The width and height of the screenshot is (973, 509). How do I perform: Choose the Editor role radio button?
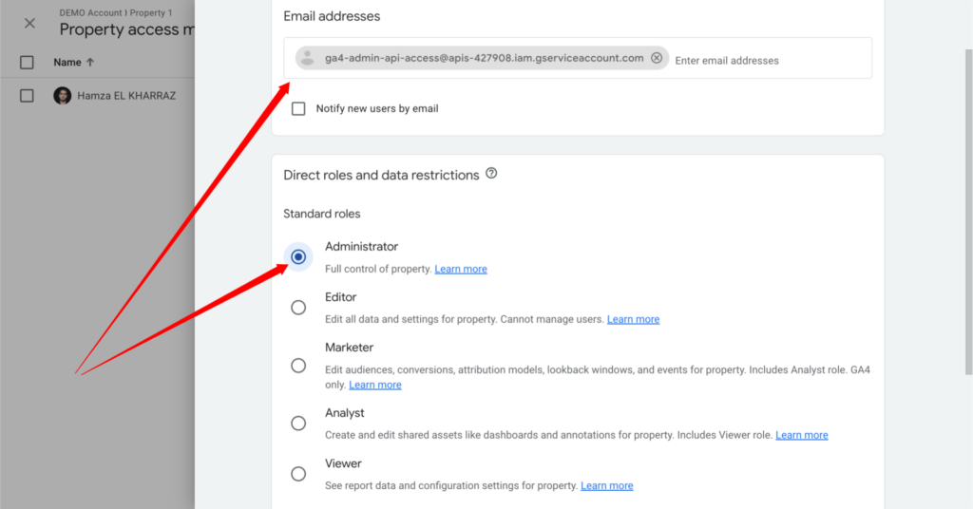click(x=298, y=308)
